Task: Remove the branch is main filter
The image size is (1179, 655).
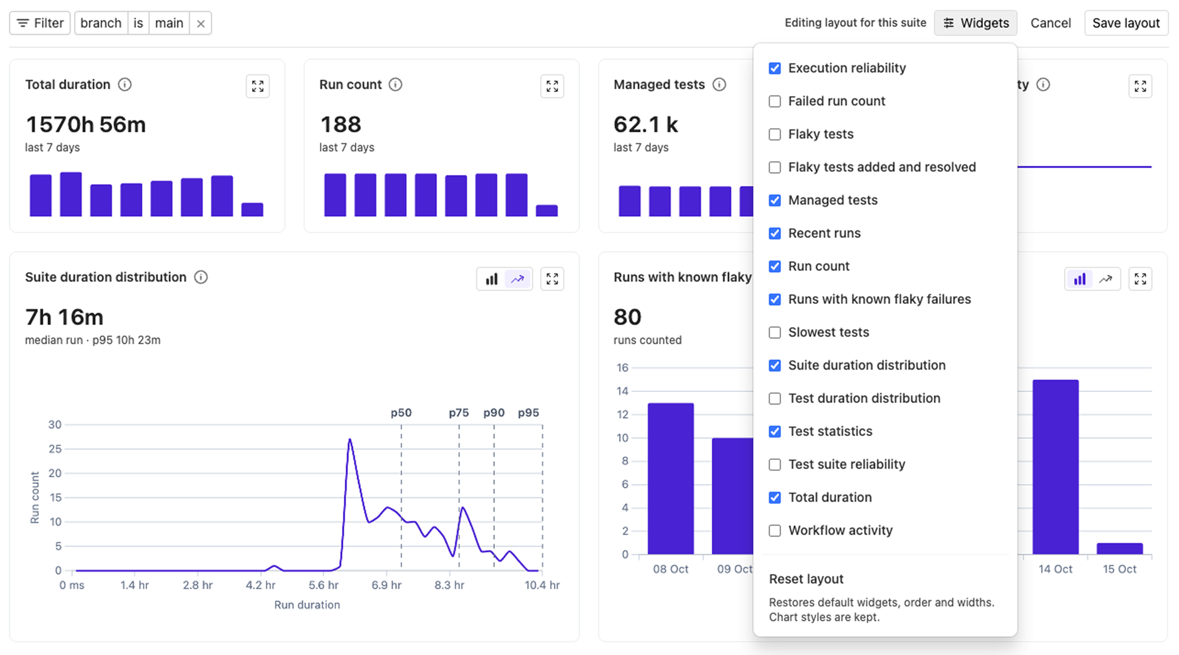Action: pyautogui.click(x=200, y=23)
